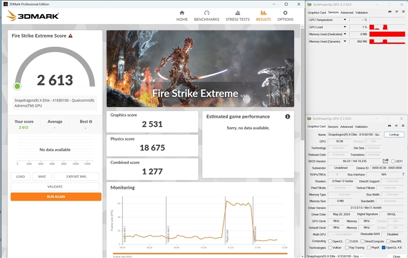The width and height of the screenshot is (408, 258).
Task: Enable the UEFI checkbox
Action: pyautogui.click(x=393, y=161)
